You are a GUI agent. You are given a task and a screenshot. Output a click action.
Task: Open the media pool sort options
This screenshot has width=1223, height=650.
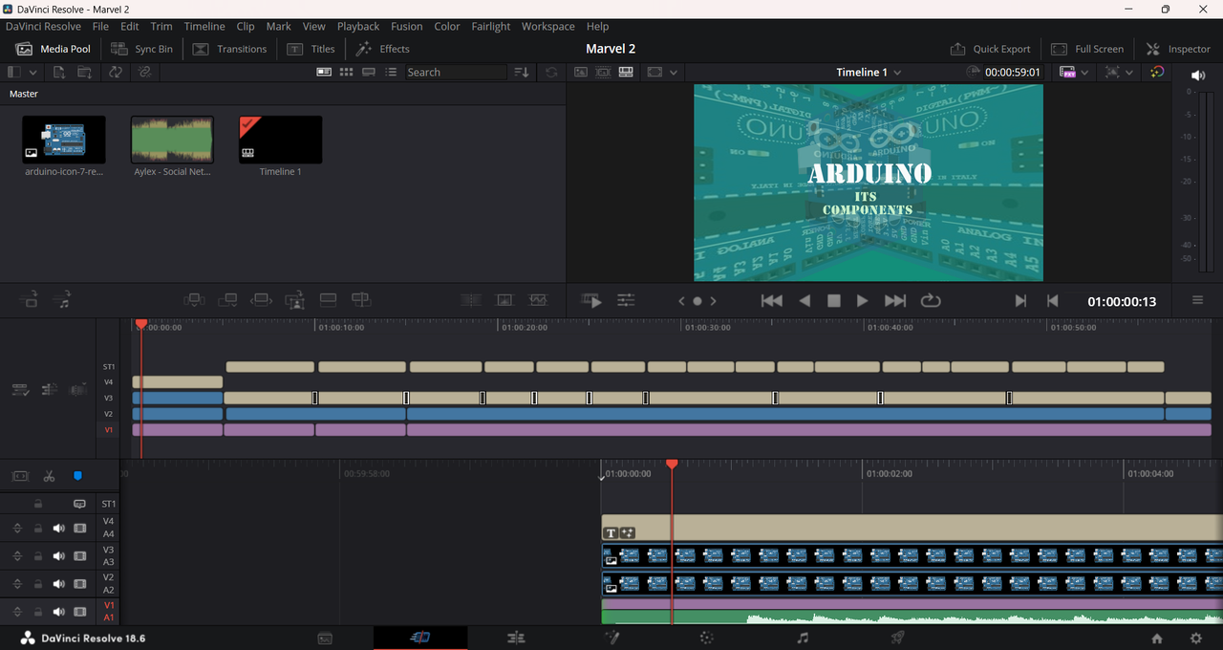(x=522, y=73)
